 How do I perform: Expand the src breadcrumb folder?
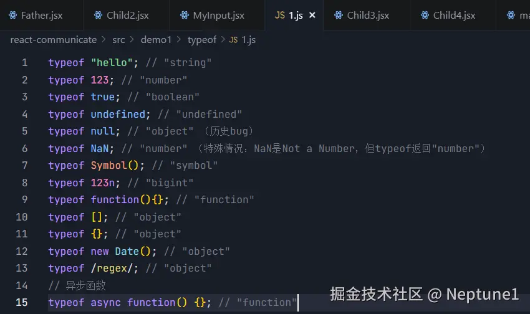(118, 40)
